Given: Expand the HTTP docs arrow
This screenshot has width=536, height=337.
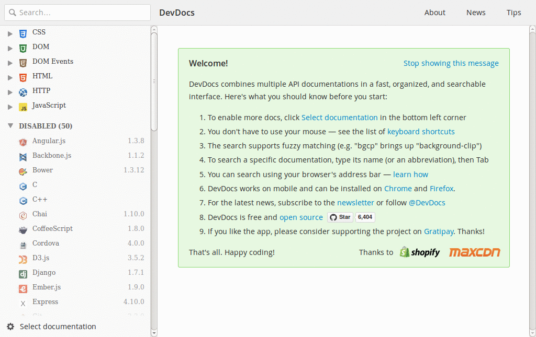Looking at the screenshot, I should pos(10,92).
